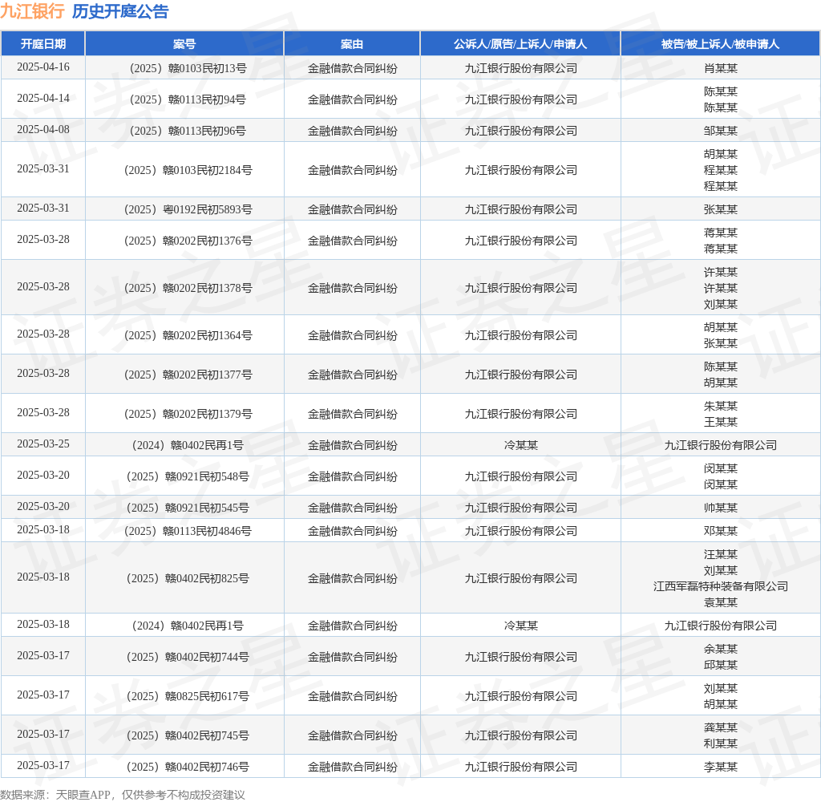Click date cell 2025-04-14
This screenshot has width=821, height=802.
(x=43, y=99)
